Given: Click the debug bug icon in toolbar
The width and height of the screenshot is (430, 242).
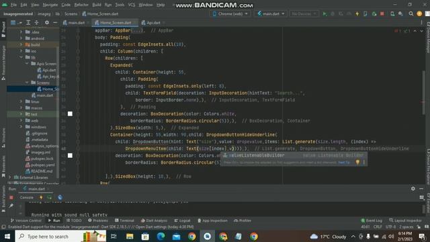Looking at the screenshot, I should coord(333,13).
